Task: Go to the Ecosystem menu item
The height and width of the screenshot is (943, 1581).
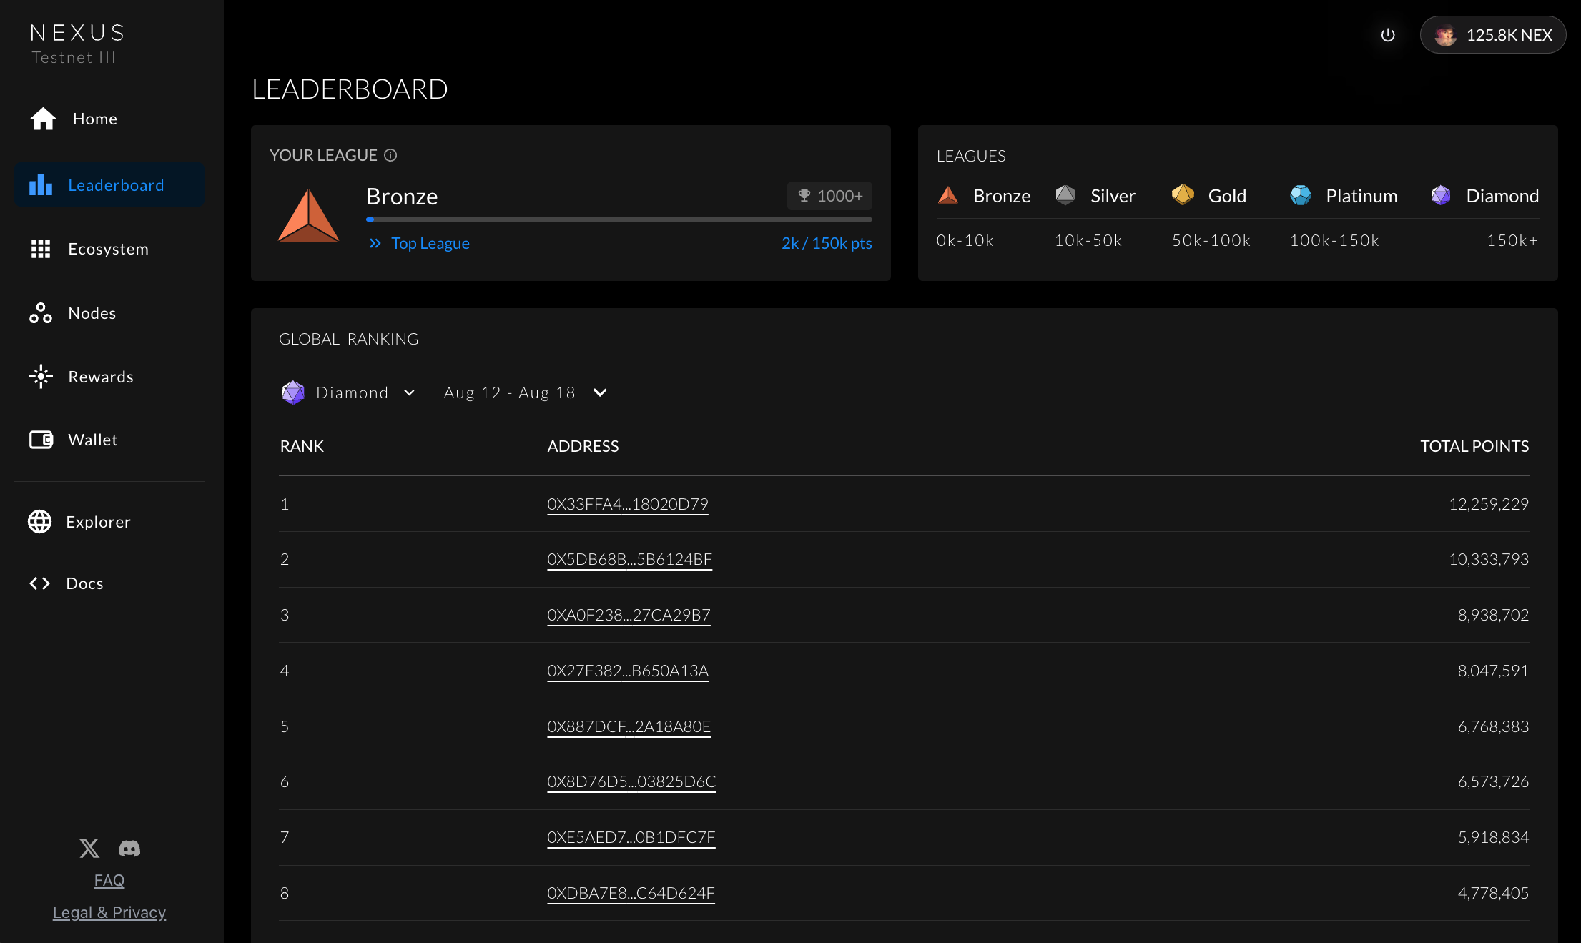Action: (x=108, y=249)
